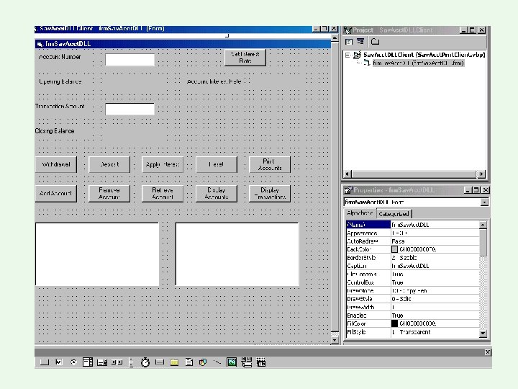The image size is (518, 389).
Task: Select the DrawStyle property row
Action: [x=413, y=299]
